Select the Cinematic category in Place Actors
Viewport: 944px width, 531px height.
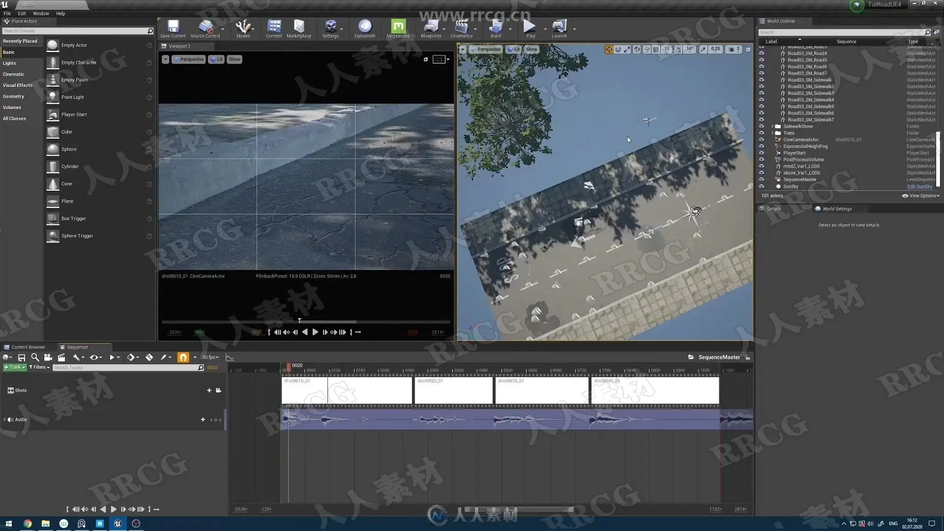[x=13, y=74]
